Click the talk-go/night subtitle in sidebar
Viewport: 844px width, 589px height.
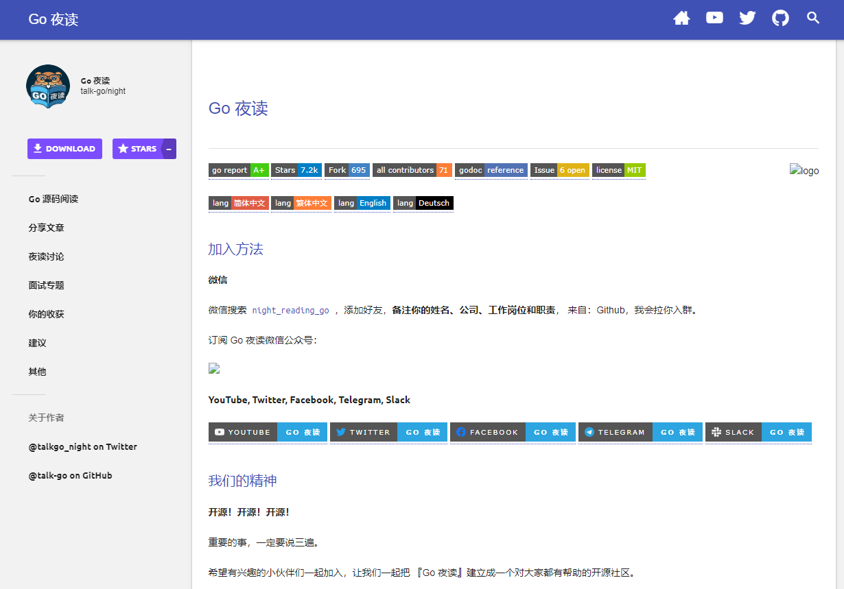(103, 91)
